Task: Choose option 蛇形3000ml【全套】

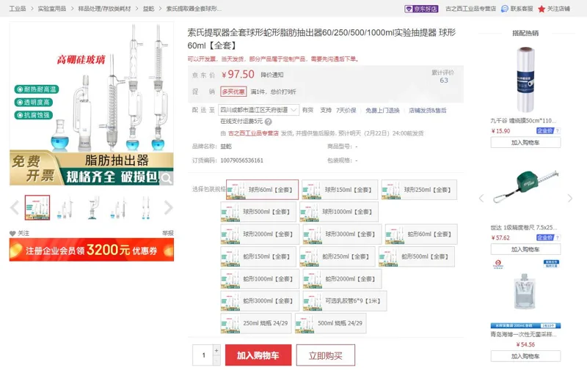Action: tap(260, 301)
